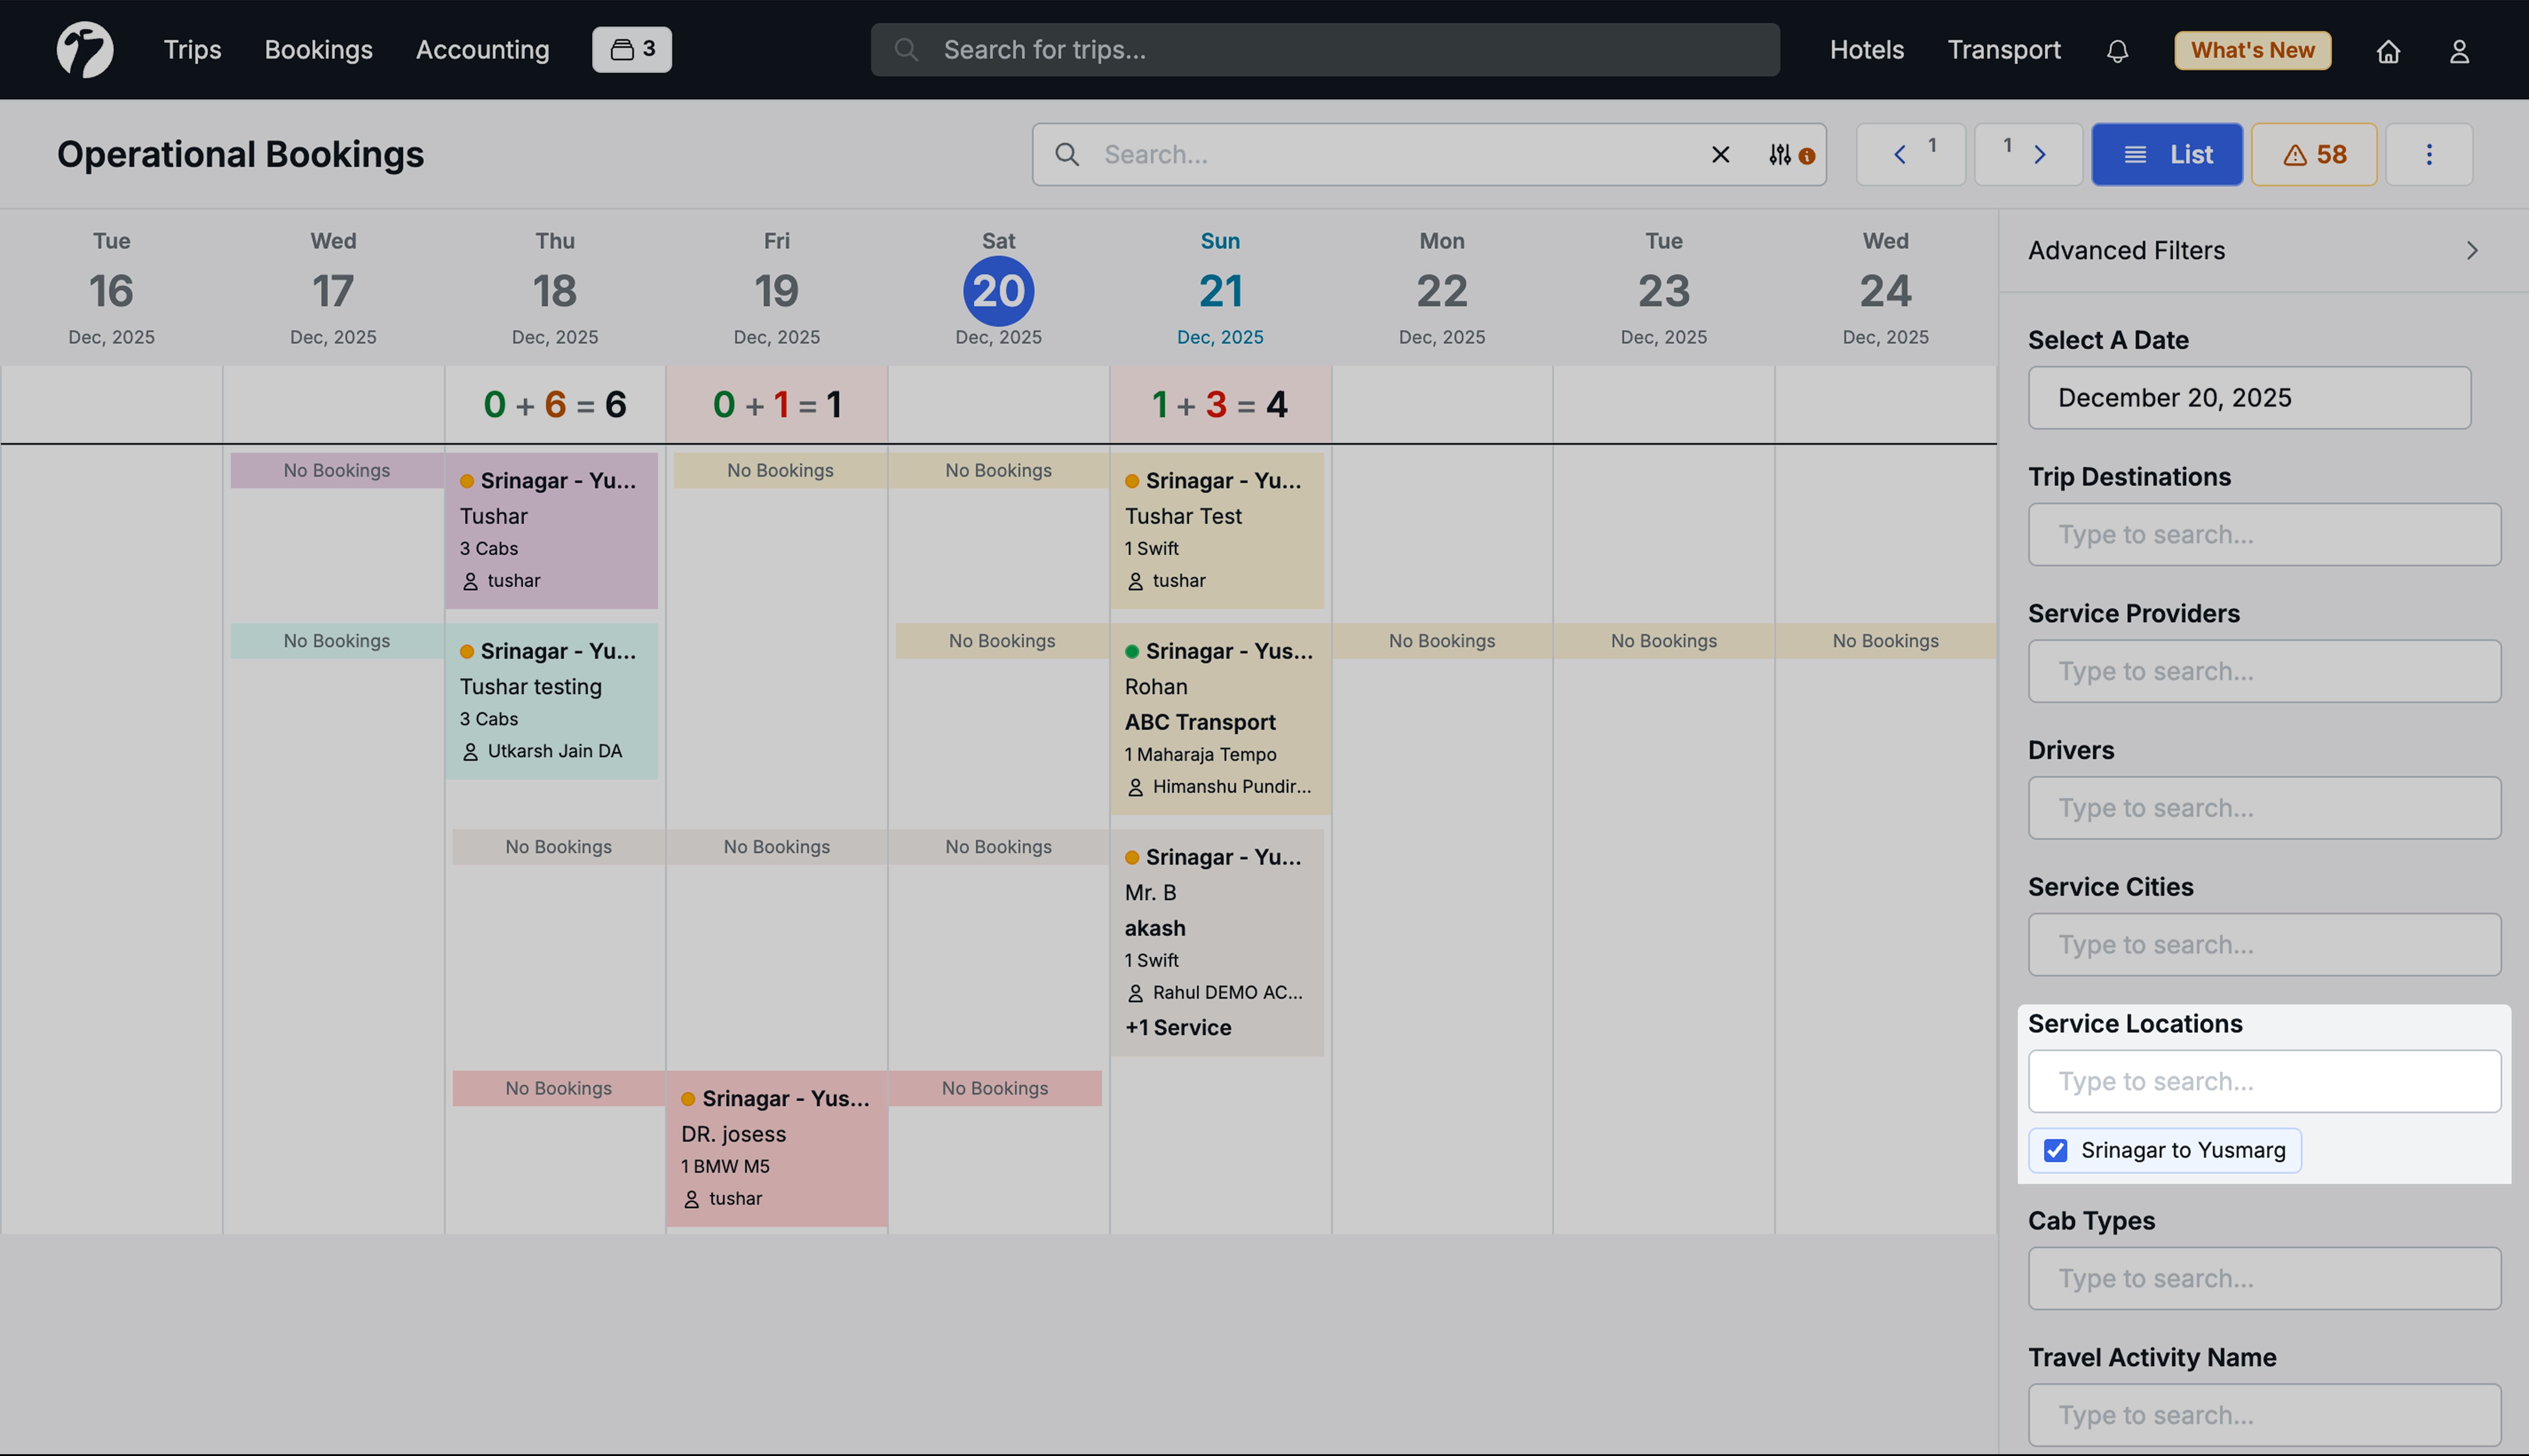Image resolution: width=2529 pixels, height=1456 pixels.
Task: Click the What's New button
Action: pyautogui.click(x=2252, y=50)
